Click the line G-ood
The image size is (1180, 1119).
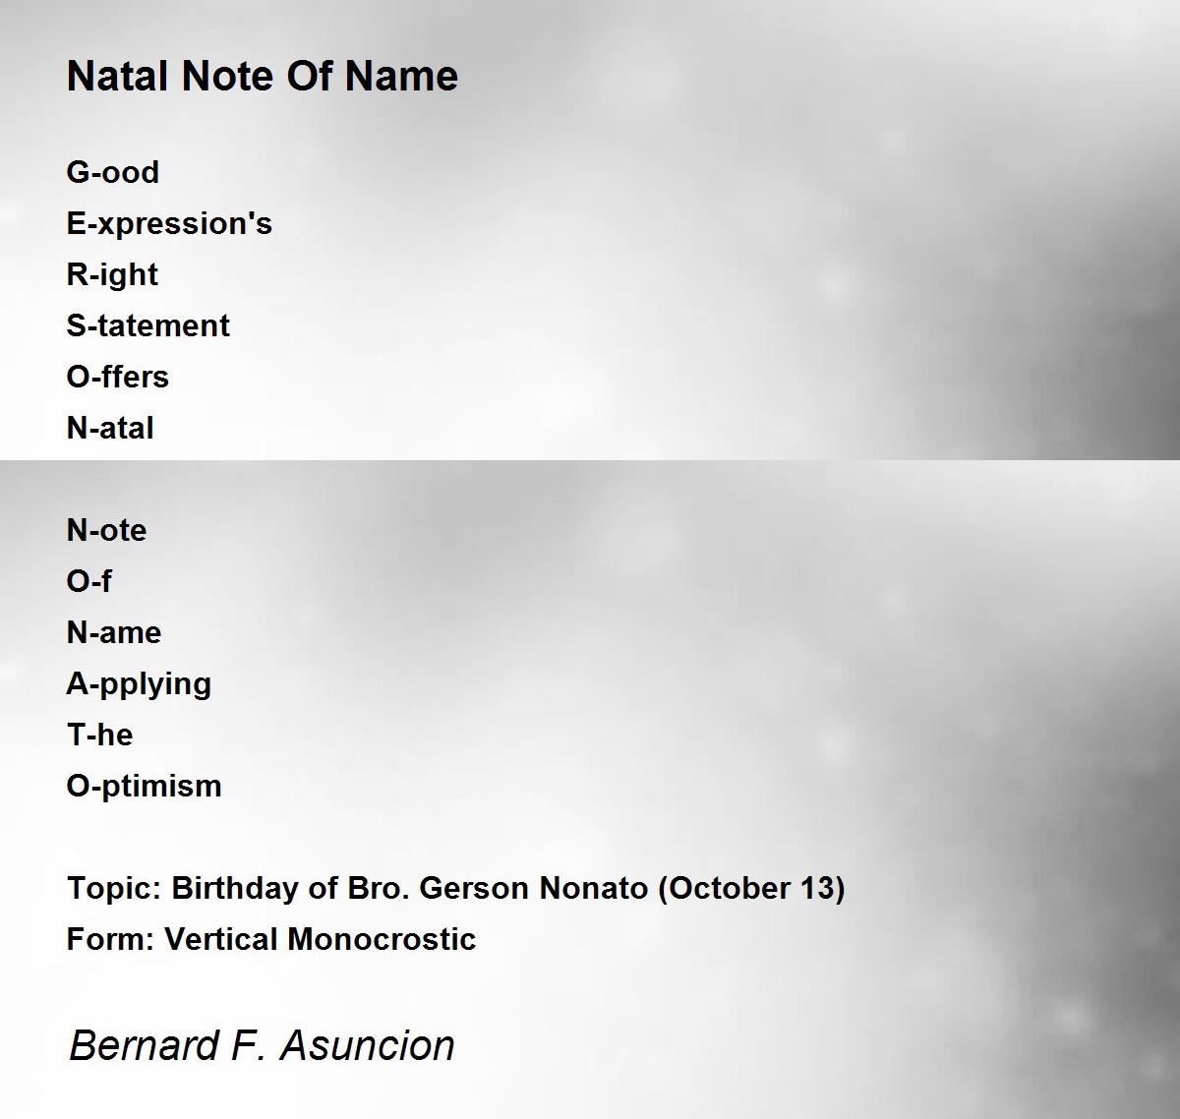pos(113,172)
